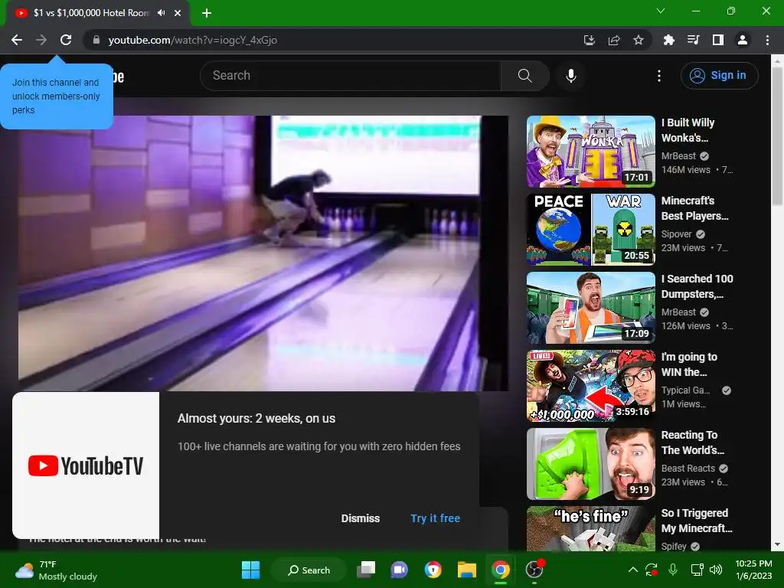
Task: Open the $1,000,000 live stream thumbnail
Action: tap(590, 386)
